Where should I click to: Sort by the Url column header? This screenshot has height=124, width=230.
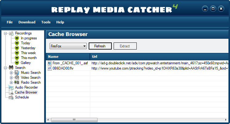point(159,57)
